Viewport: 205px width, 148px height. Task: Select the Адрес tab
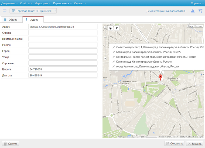click(x=33, y=20)
